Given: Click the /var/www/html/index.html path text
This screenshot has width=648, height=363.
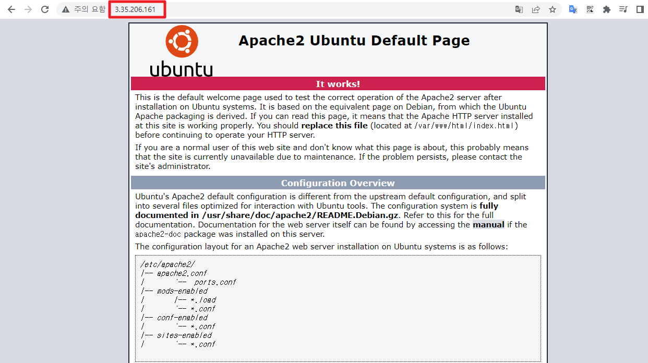Looking at the screenshot, I should pos(465,126).
